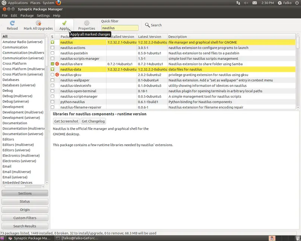This screenshot has width=301, height=241.
Task: Click the Ubuntu logo in the top panel
Action: (x=4, y=3)
